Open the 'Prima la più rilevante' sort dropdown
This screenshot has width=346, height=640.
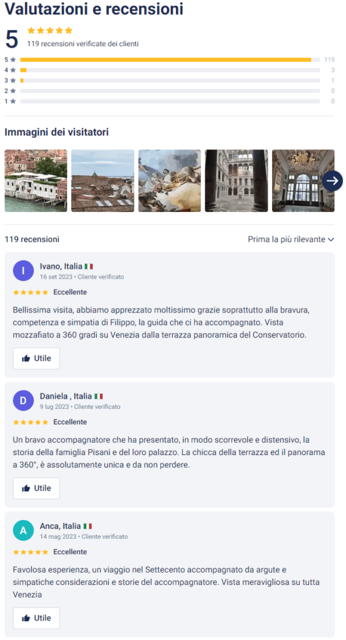[291, 239]
